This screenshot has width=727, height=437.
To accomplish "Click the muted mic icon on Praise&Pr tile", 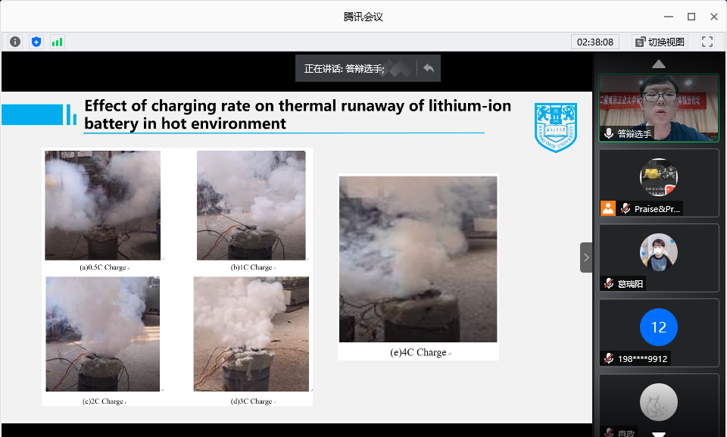I will click(626, 208).
